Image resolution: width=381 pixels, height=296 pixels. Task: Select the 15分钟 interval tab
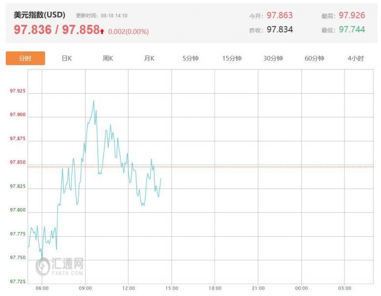pos(232,58)
